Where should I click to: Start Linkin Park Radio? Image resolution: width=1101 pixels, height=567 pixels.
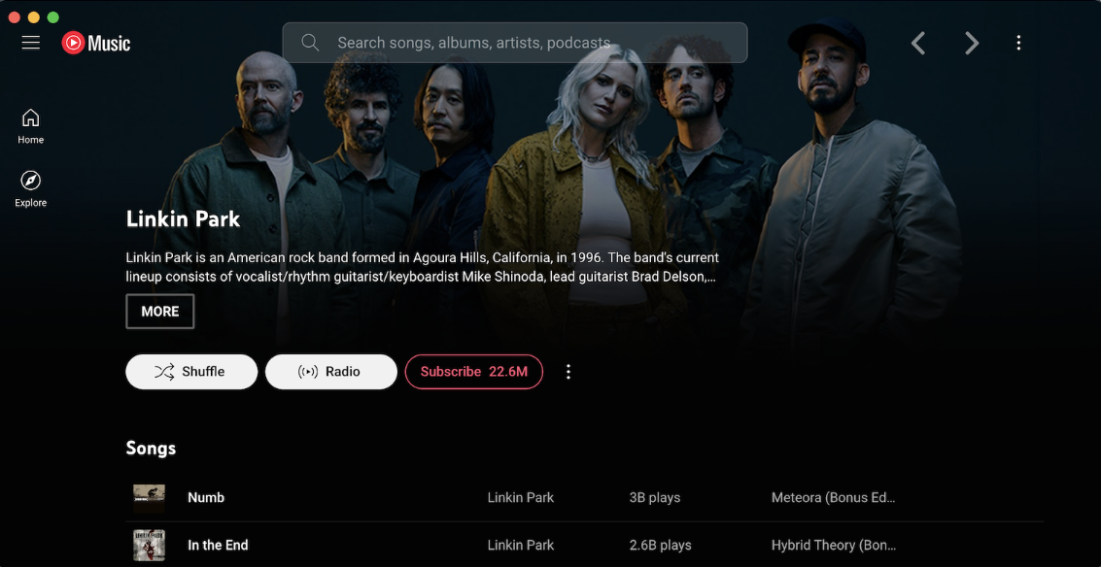pyautogui.click(x=331, y=372)
